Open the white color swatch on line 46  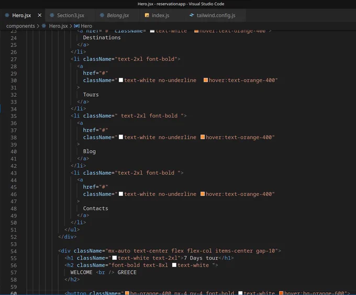[121, 194]
